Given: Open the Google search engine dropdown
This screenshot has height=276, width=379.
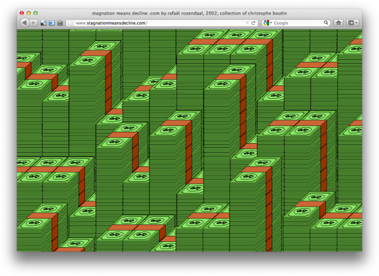Looking at the screenshot, I should (267, 23).
